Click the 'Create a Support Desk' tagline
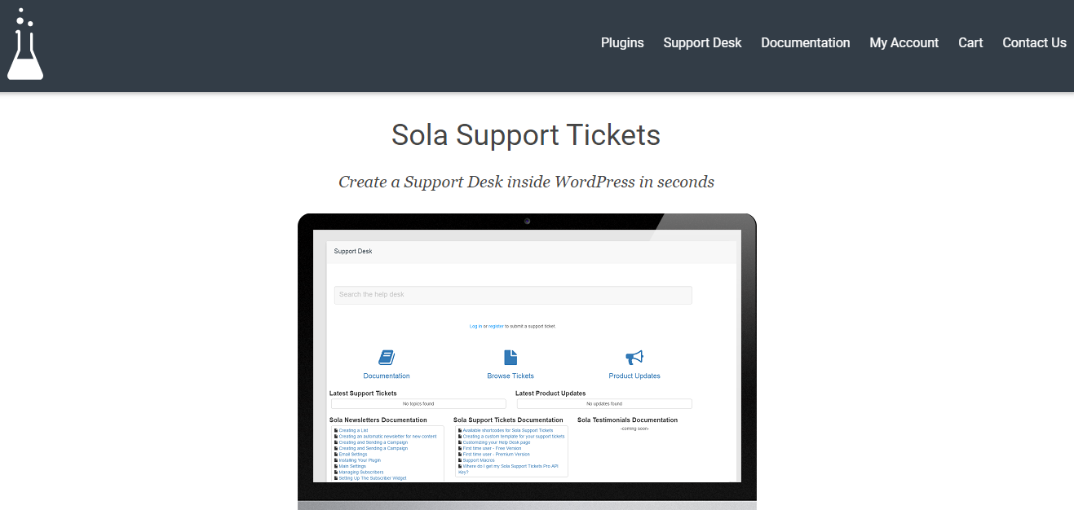 click(x=526, y=182)
